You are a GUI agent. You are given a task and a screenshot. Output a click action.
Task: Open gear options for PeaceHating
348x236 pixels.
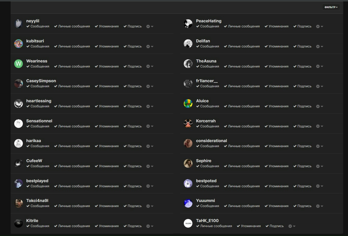(x=318, y=27)
